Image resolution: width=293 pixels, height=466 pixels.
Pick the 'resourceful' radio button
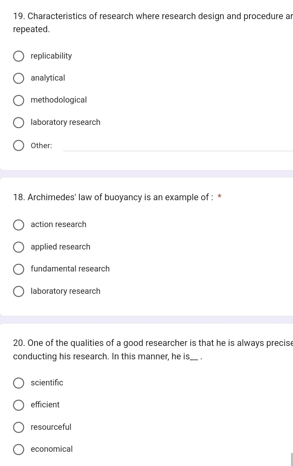[x=18, y=427]
